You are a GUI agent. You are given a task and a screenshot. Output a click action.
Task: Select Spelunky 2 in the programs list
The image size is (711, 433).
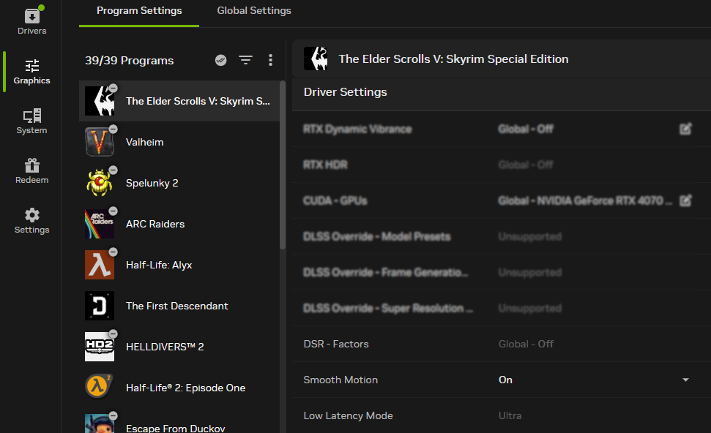click(179, 183)
